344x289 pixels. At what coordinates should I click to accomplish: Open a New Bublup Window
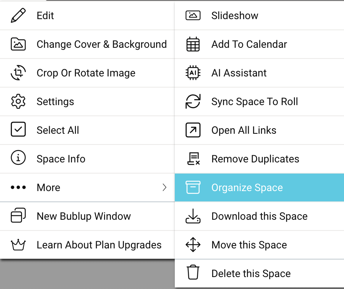(83, 216)
